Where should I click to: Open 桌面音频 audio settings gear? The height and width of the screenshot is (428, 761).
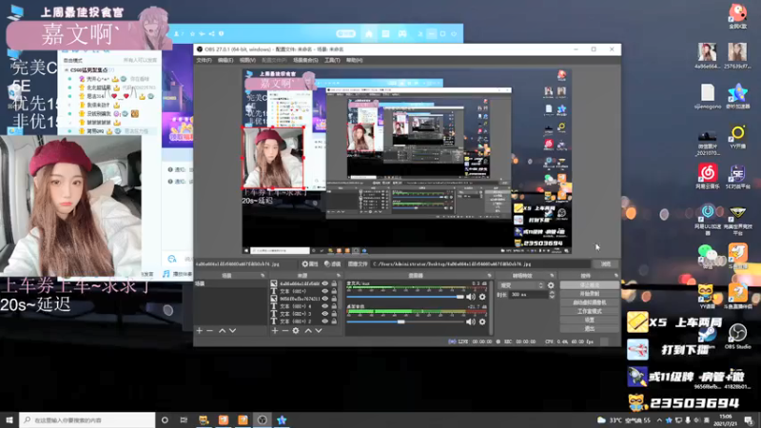(482, 321)
